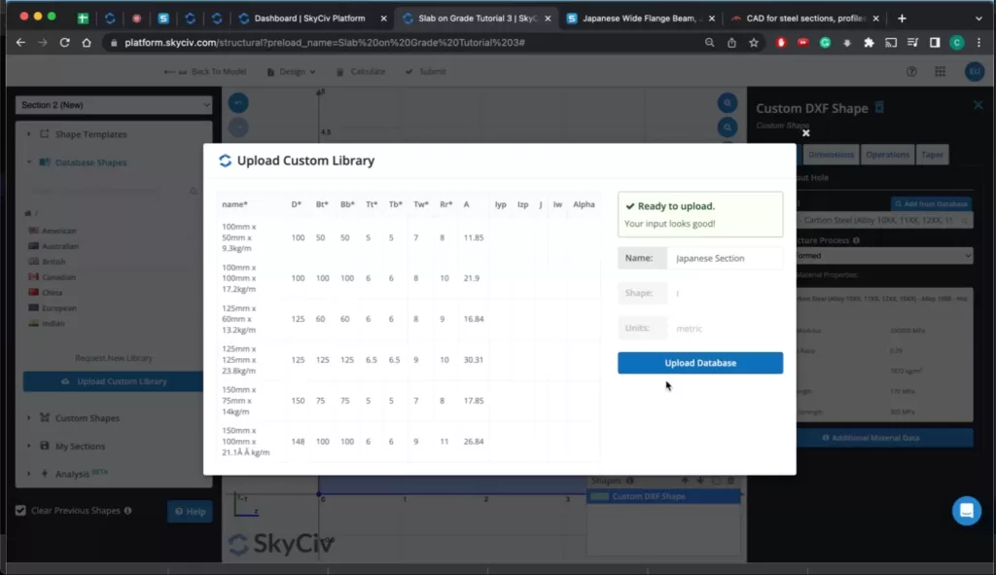This screenshot has height=575, width=996.
Task: Click Additional Material Data button
Action: click(884, 438)
